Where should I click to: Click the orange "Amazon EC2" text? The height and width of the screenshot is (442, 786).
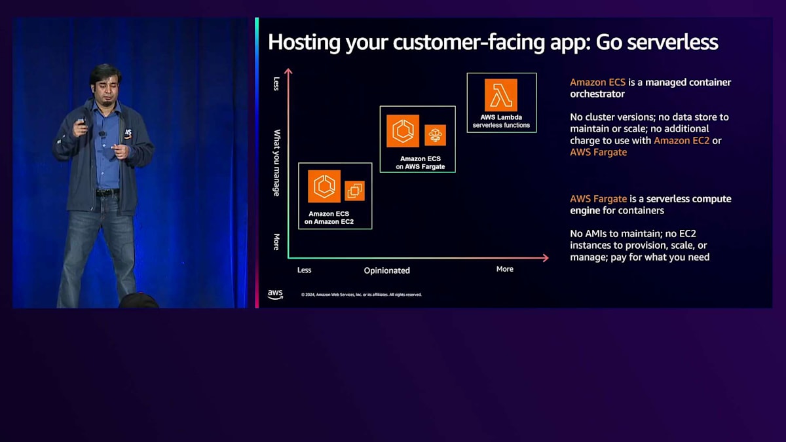click(x=681, y=141)
